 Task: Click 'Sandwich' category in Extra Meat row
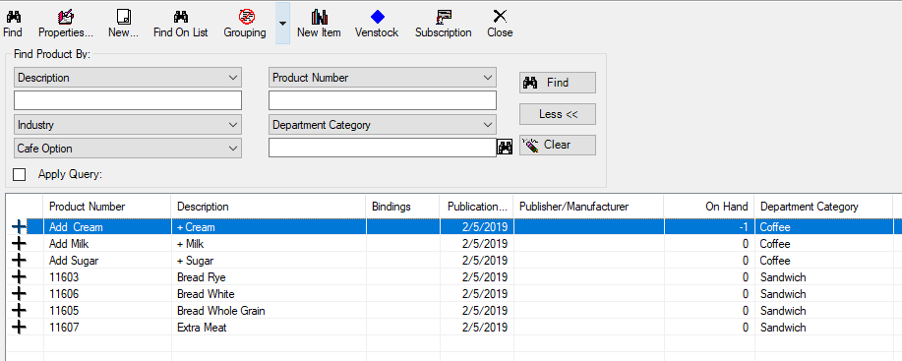click(783, 328)
